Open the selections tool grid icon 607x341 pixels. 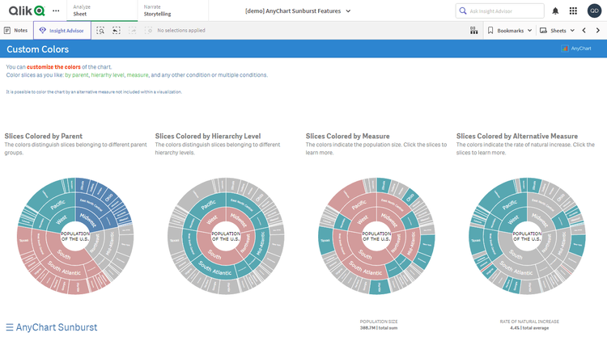click(x=473, y=30)
